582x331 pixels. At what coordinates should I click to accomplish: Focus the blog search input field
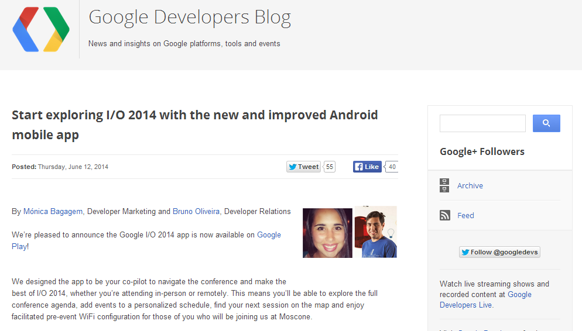[482, 123]
